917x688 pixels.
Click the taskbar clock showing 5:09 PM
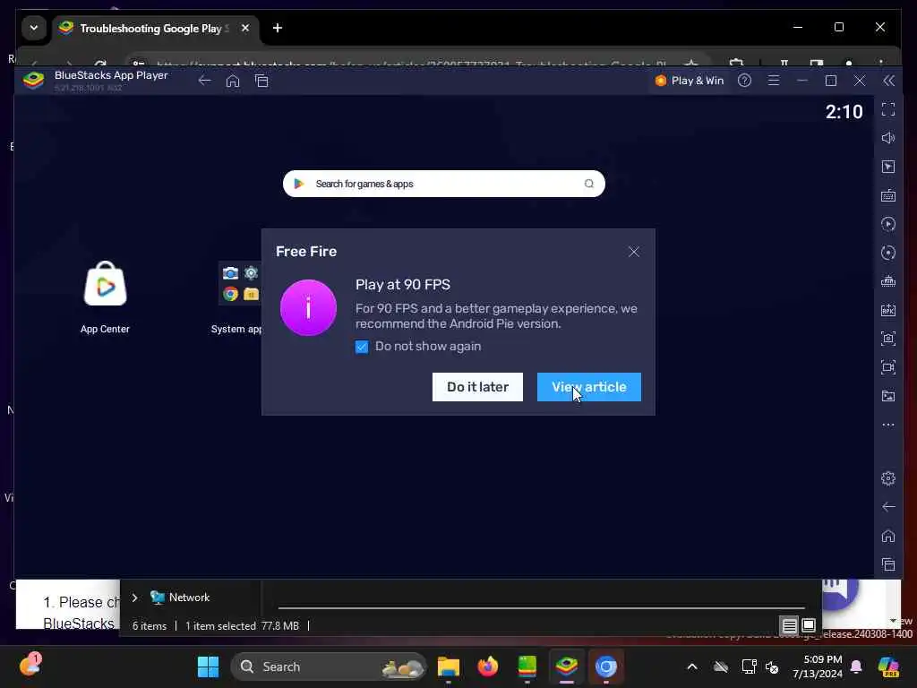(817, 666)
